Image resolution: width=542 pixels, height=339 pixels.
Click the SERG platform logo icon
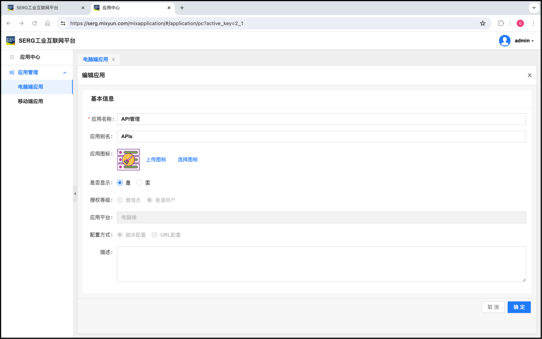coord(11,41)
